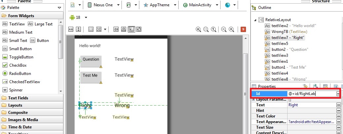Collapse the Form Widgets palette category
Viewport: 343px width, 134px height.
(x=31, y=16)
